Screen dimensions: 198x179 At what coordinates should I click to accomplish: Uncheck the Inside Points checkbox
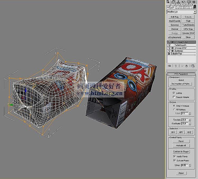click(x=175, y=156)
